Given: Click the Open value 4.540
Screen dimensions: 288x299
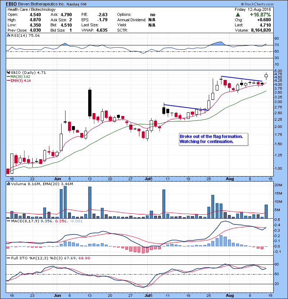Looking at the screenshot, I should pos(35,15).
